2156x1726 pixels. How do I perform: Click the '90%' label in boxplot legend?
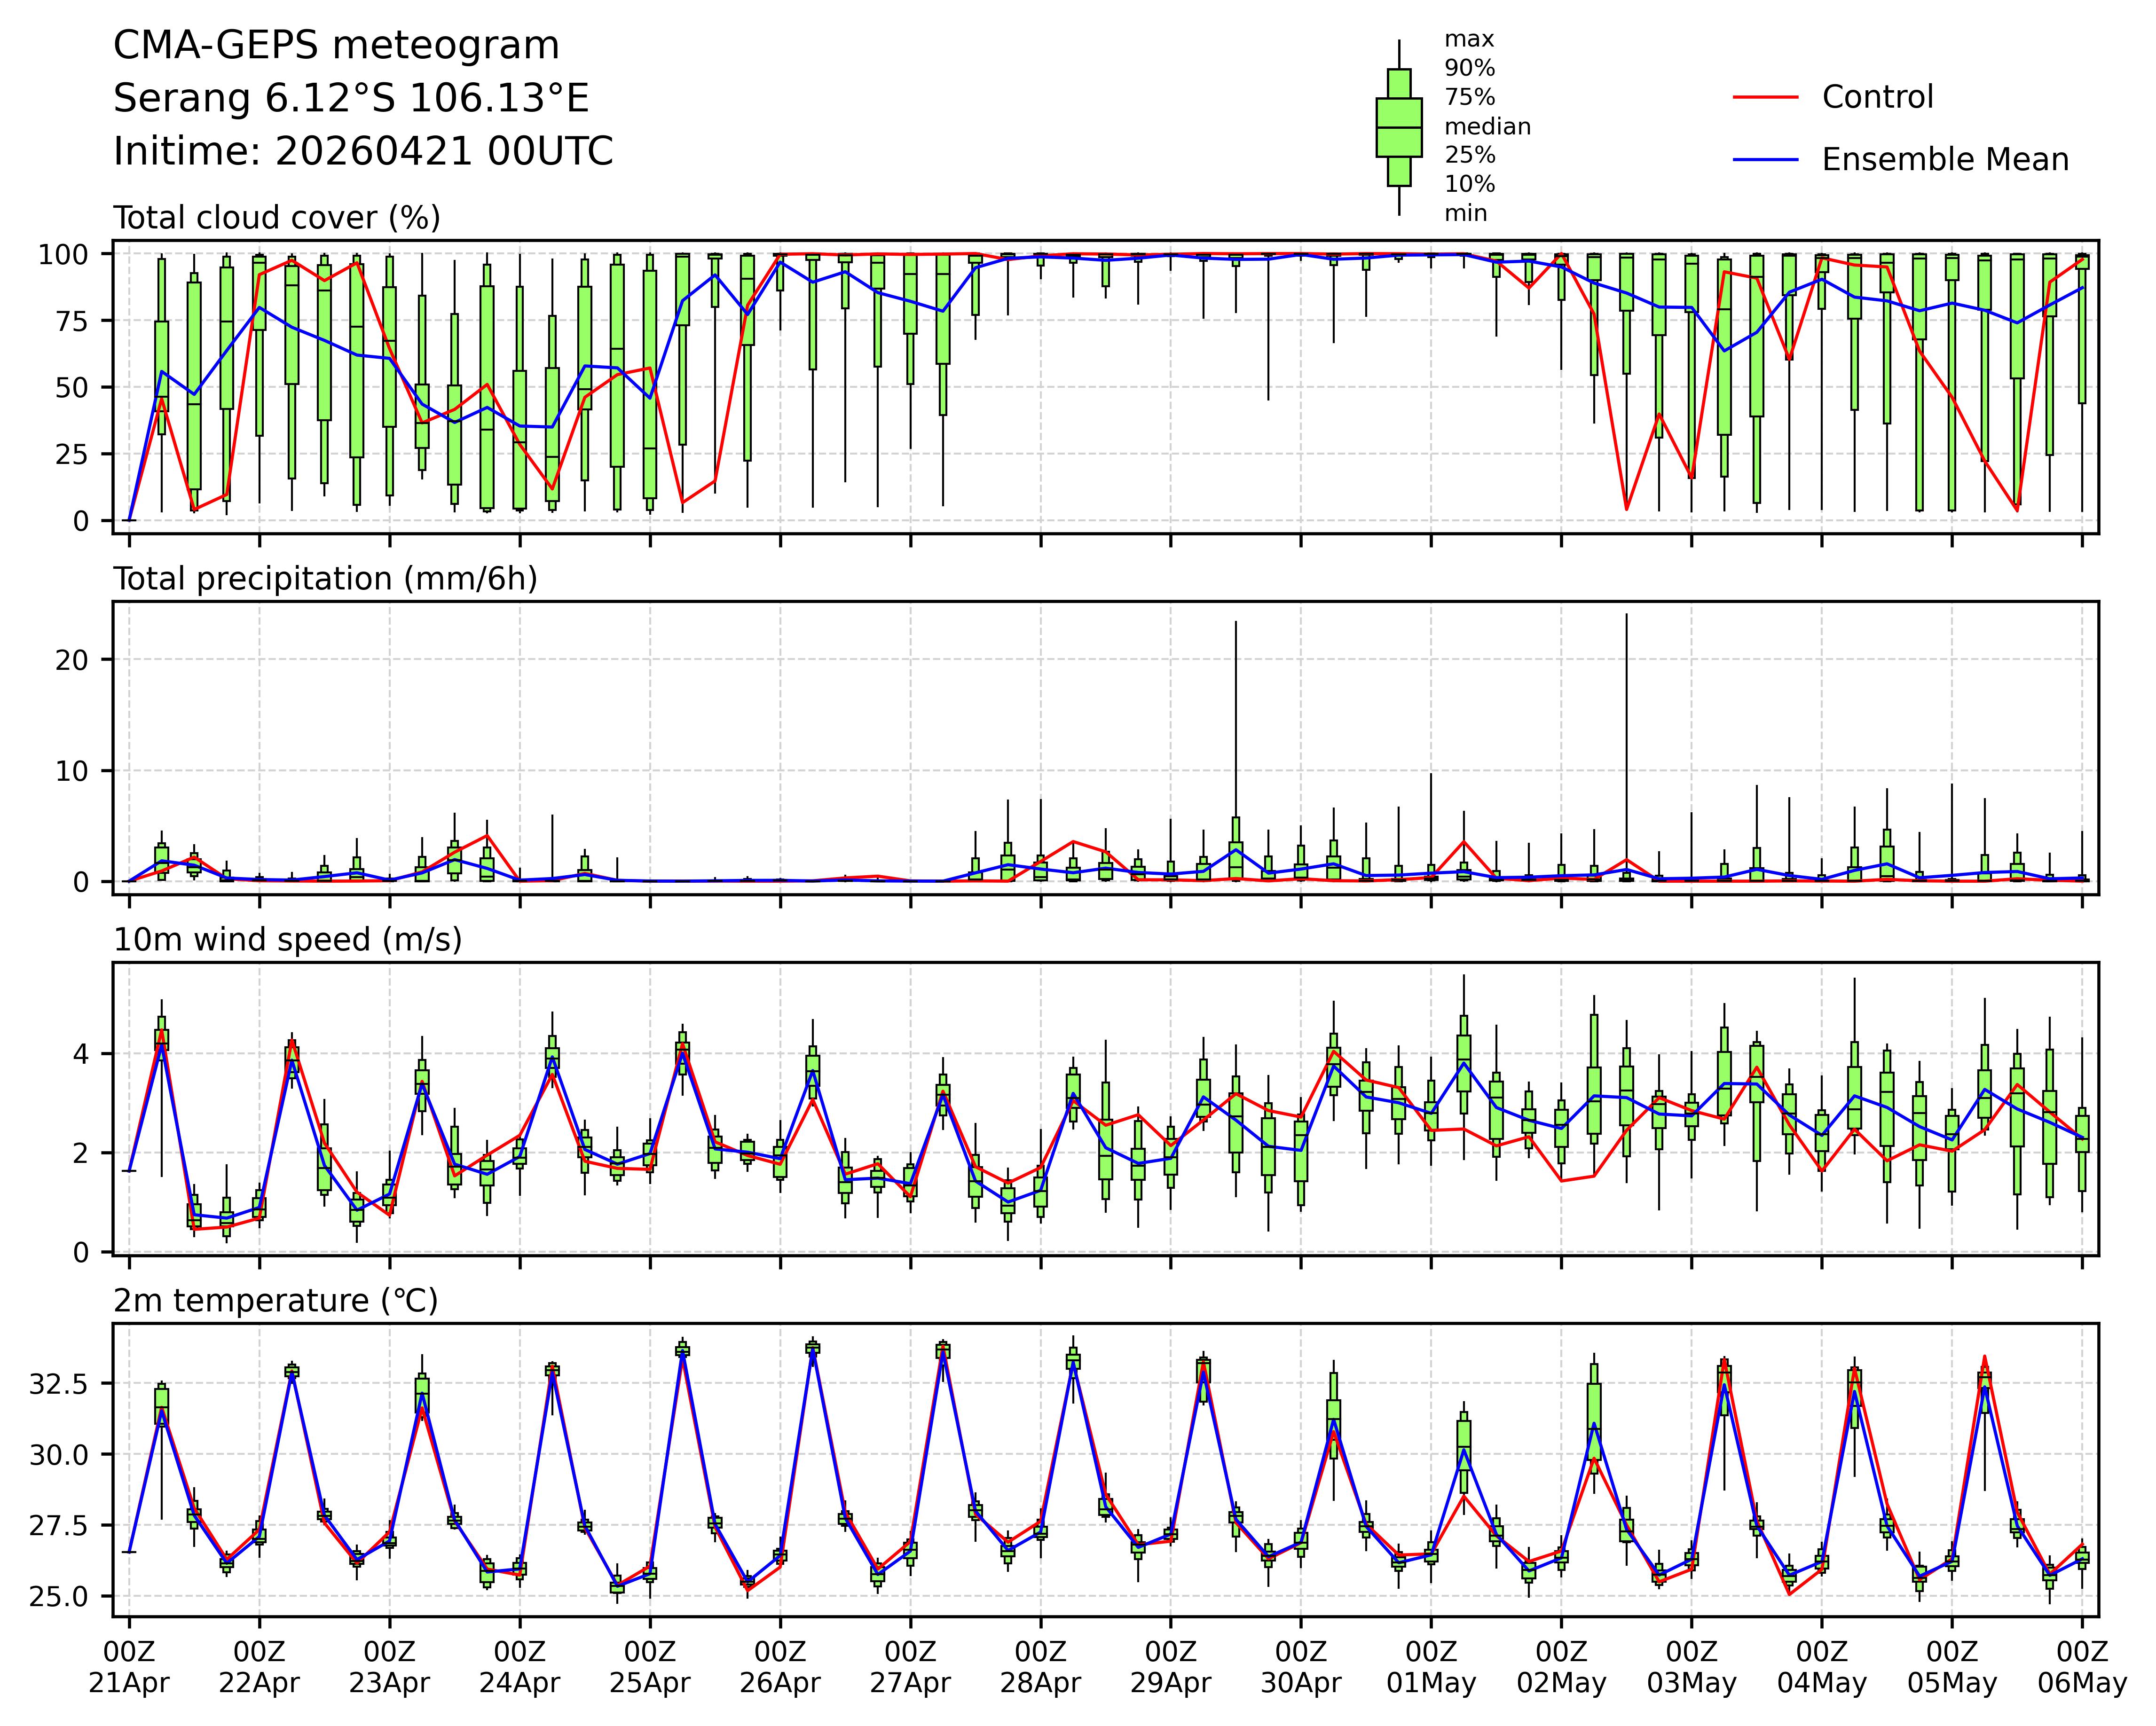tap(1469, 69)
